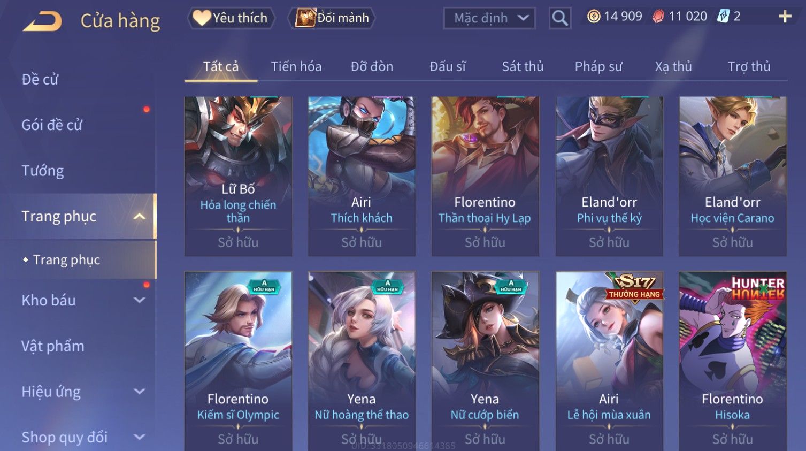Tap the gold coin currency icon
806x451 pixels.
coord(594,17)
